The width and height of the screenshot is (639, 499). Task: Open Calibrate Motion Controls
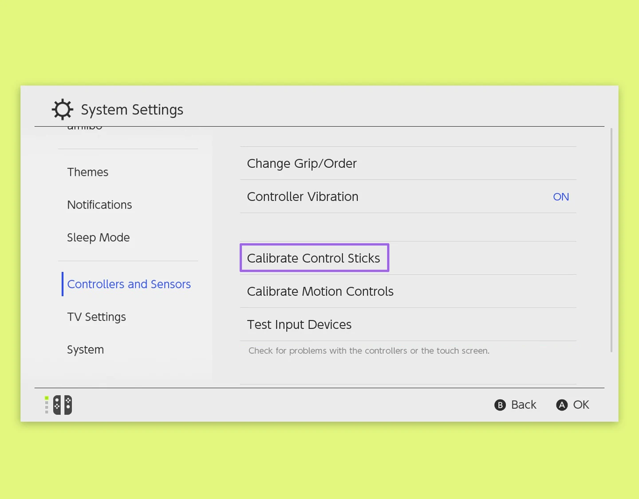[408, 291]
